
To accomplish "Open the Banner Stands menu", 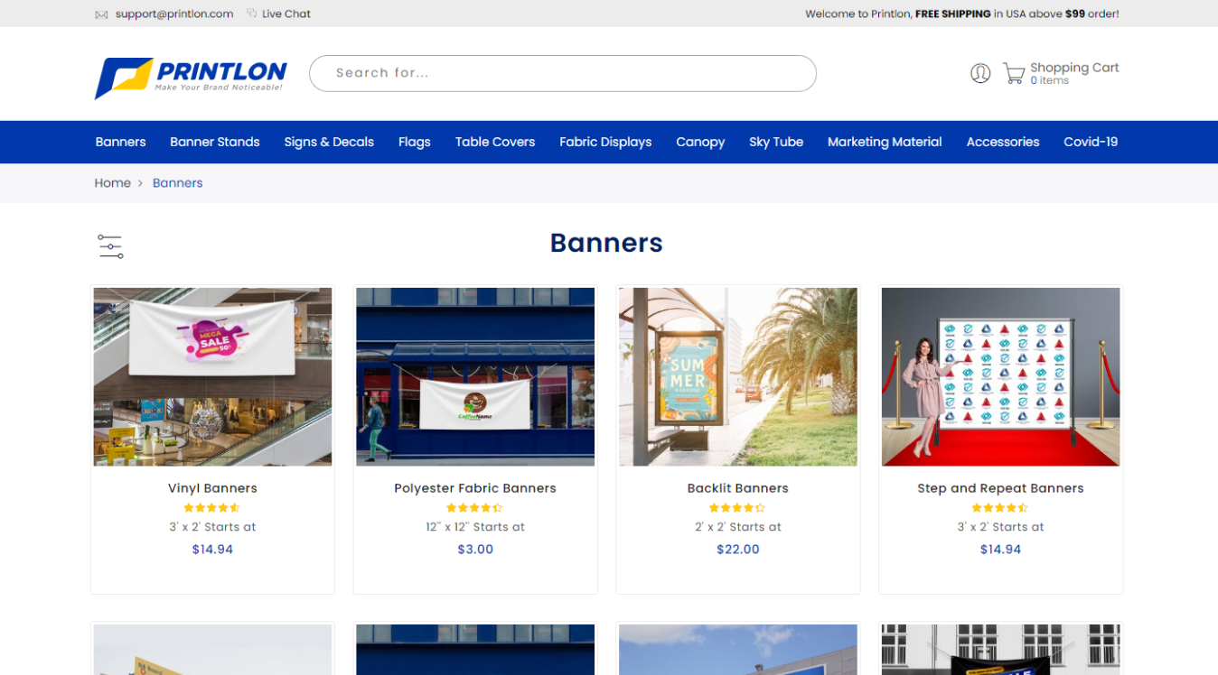I will coord(215,142).
